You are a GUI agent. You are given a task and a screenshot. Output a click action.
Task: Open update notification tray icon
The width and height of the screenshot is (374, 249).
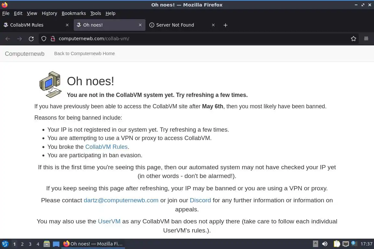[354, 243]
